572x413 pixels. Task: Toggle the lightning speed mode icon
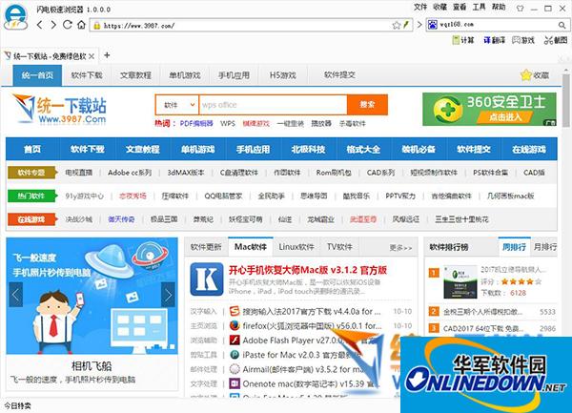(x=406, y=25)
